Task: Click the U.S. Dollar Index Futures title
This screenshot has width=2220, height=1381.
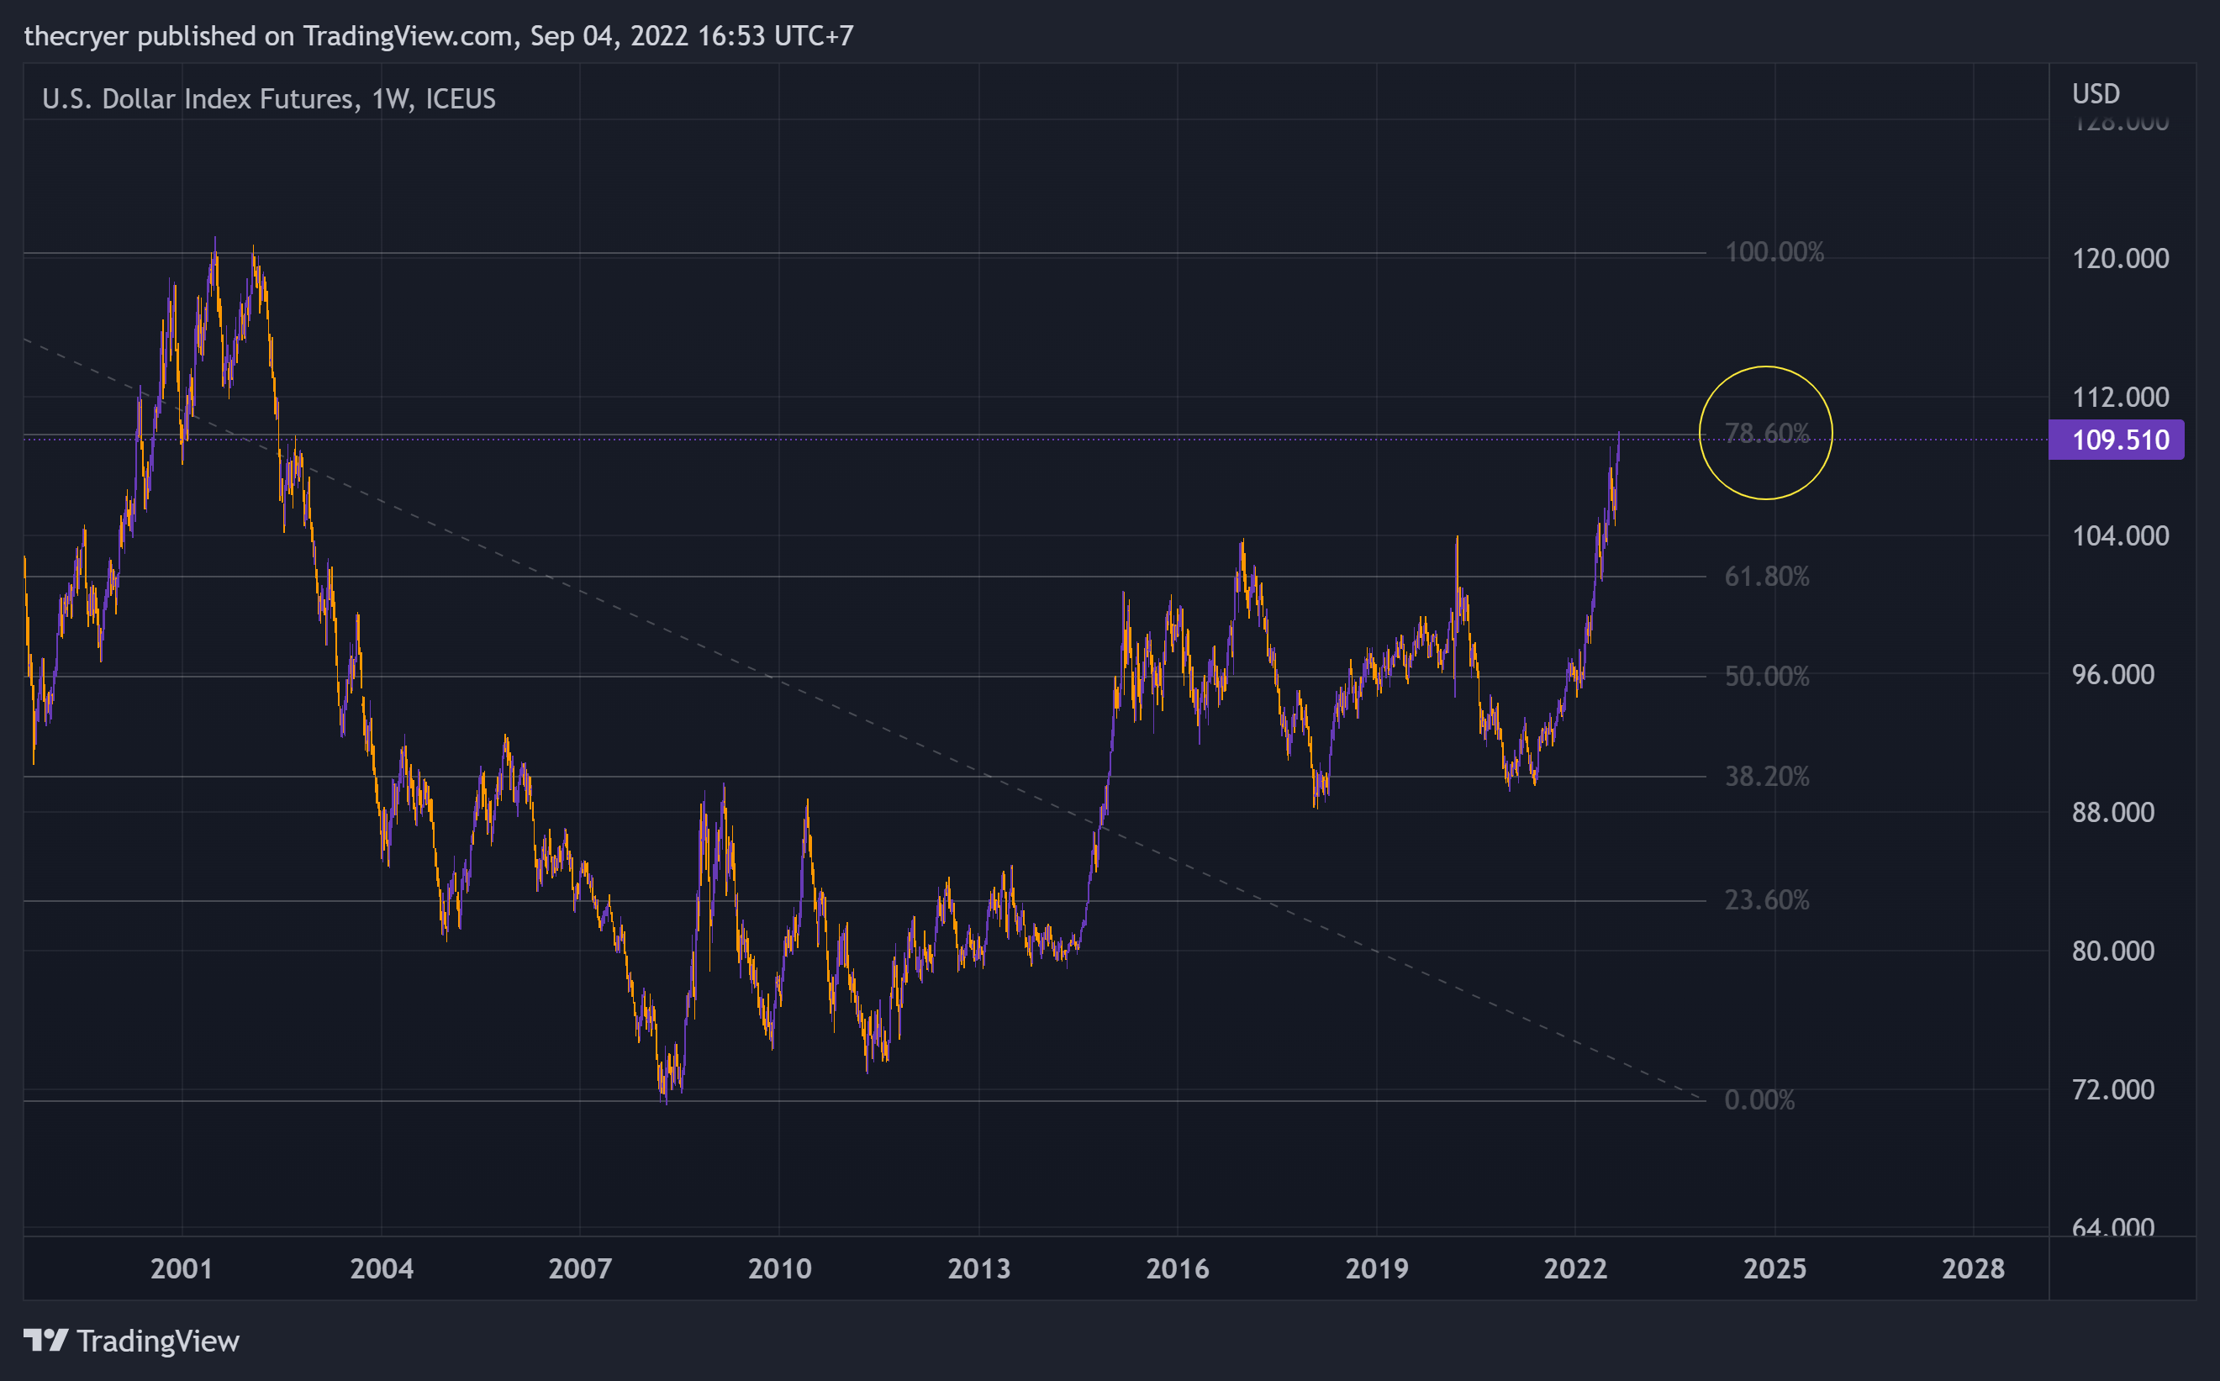Action: click(x=268, y=98)
